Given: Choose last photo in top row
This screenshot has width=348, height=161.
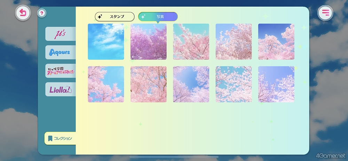Looking at the screenshot, I should (276, 41).
